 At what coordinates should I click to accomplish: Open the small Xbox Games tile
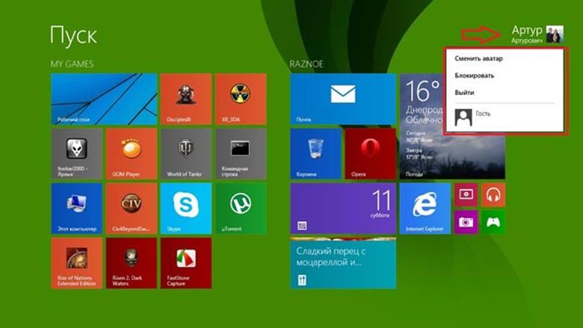pos(493,222)
